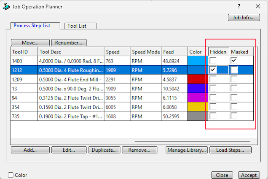The height and width of the screenshot is (179, 268).
Task: Click the Masked column header
Action: [x=241, y=52]
